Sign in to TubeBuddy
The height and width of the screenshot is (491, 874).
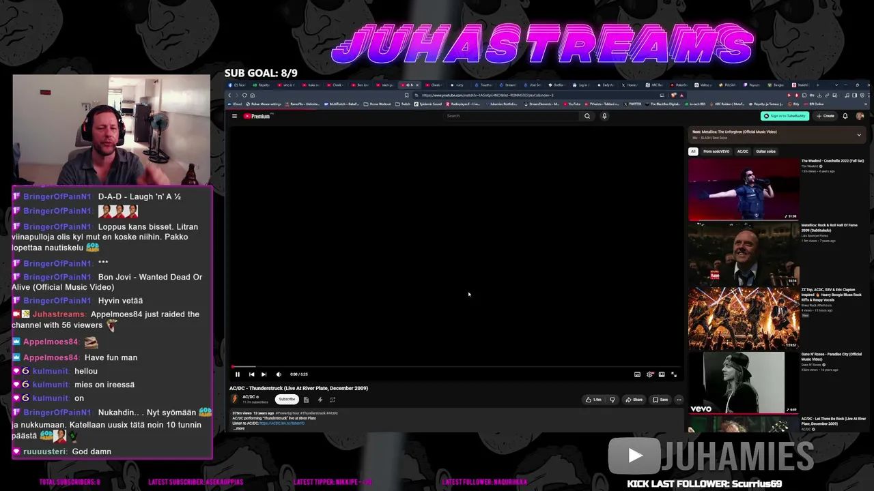[785, 116]
